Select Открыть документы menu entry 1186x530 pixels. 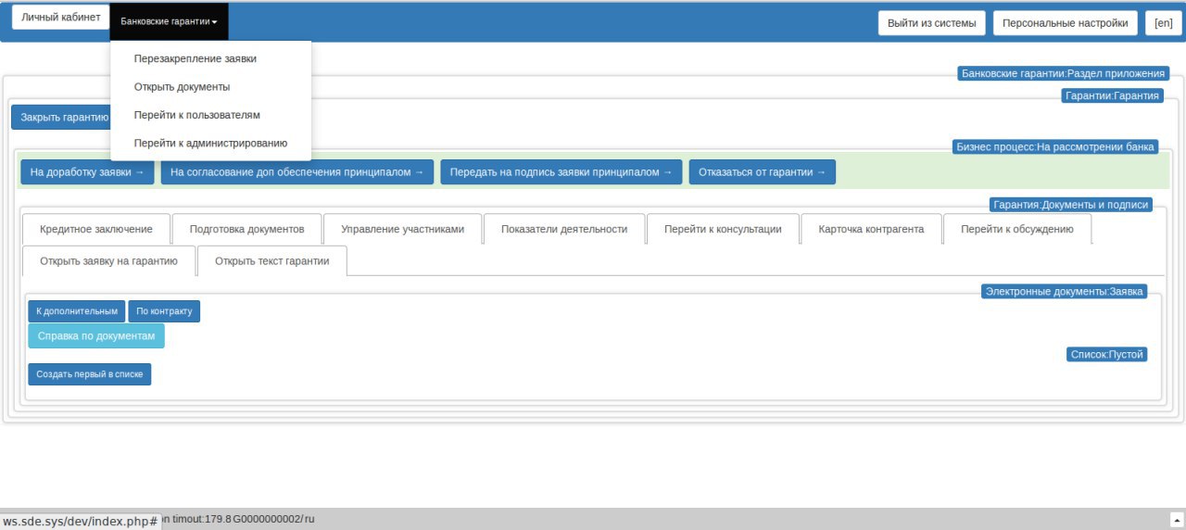182,87
